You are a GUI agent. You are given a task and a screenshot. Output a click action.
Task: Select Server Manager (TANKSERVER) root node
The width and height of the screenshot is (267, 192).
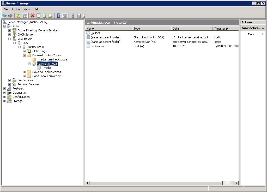coord(27,22)
